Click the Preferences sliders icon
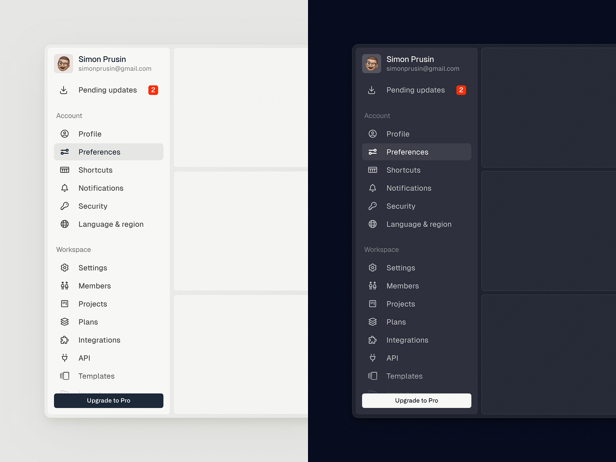616x462 pixels. (x=65, y=152)
